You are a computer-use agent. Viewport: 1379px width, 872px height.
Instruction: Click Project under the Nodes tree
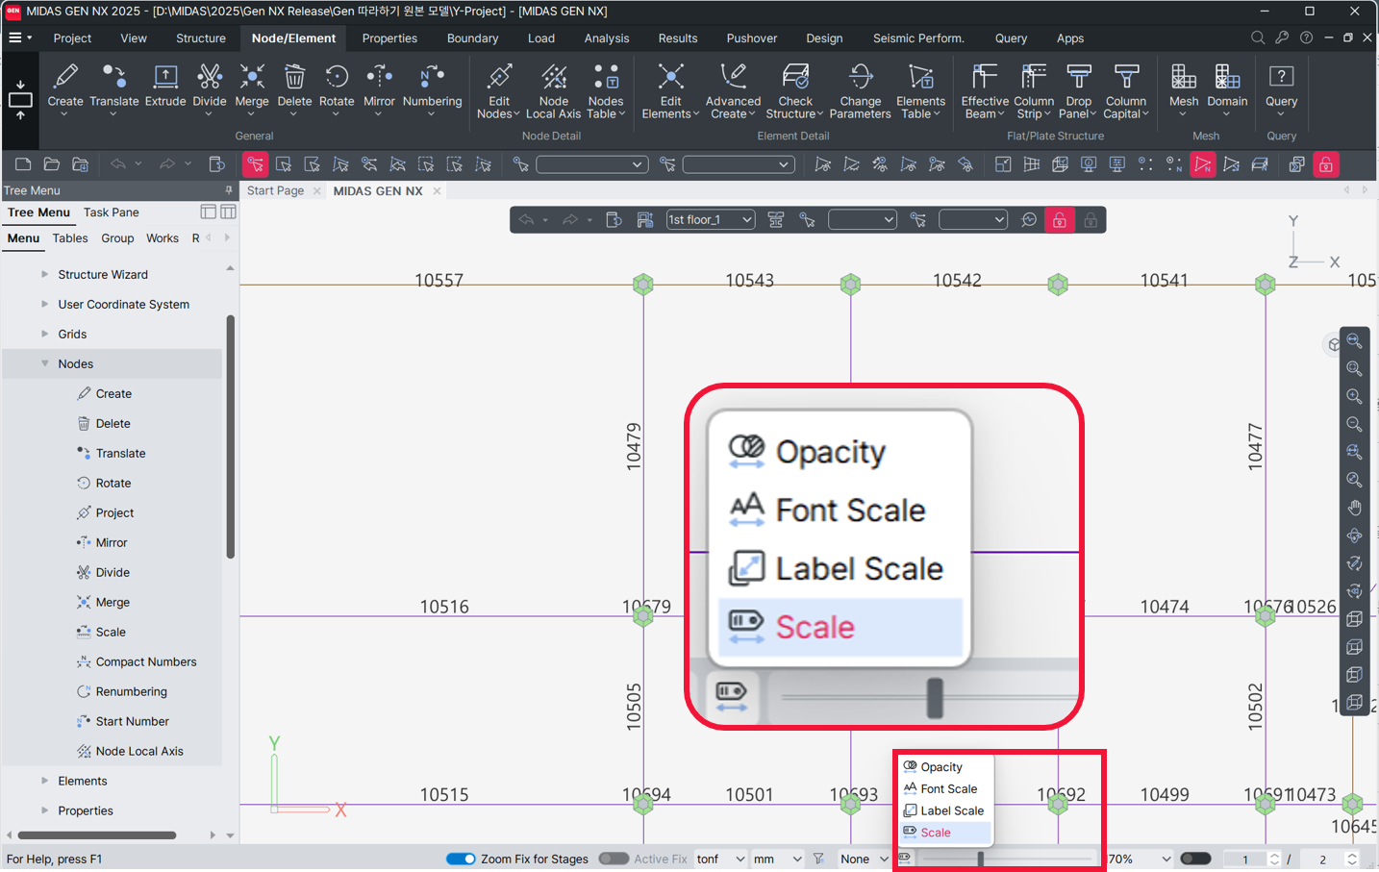click(114, 512)
